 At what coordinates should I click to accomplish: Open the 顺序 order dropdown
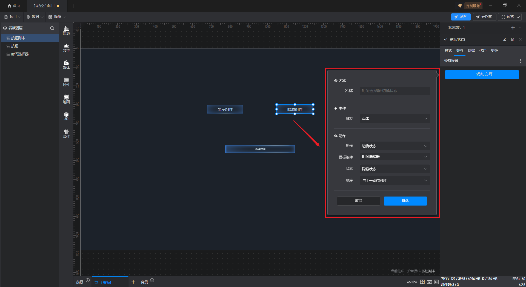395,180
